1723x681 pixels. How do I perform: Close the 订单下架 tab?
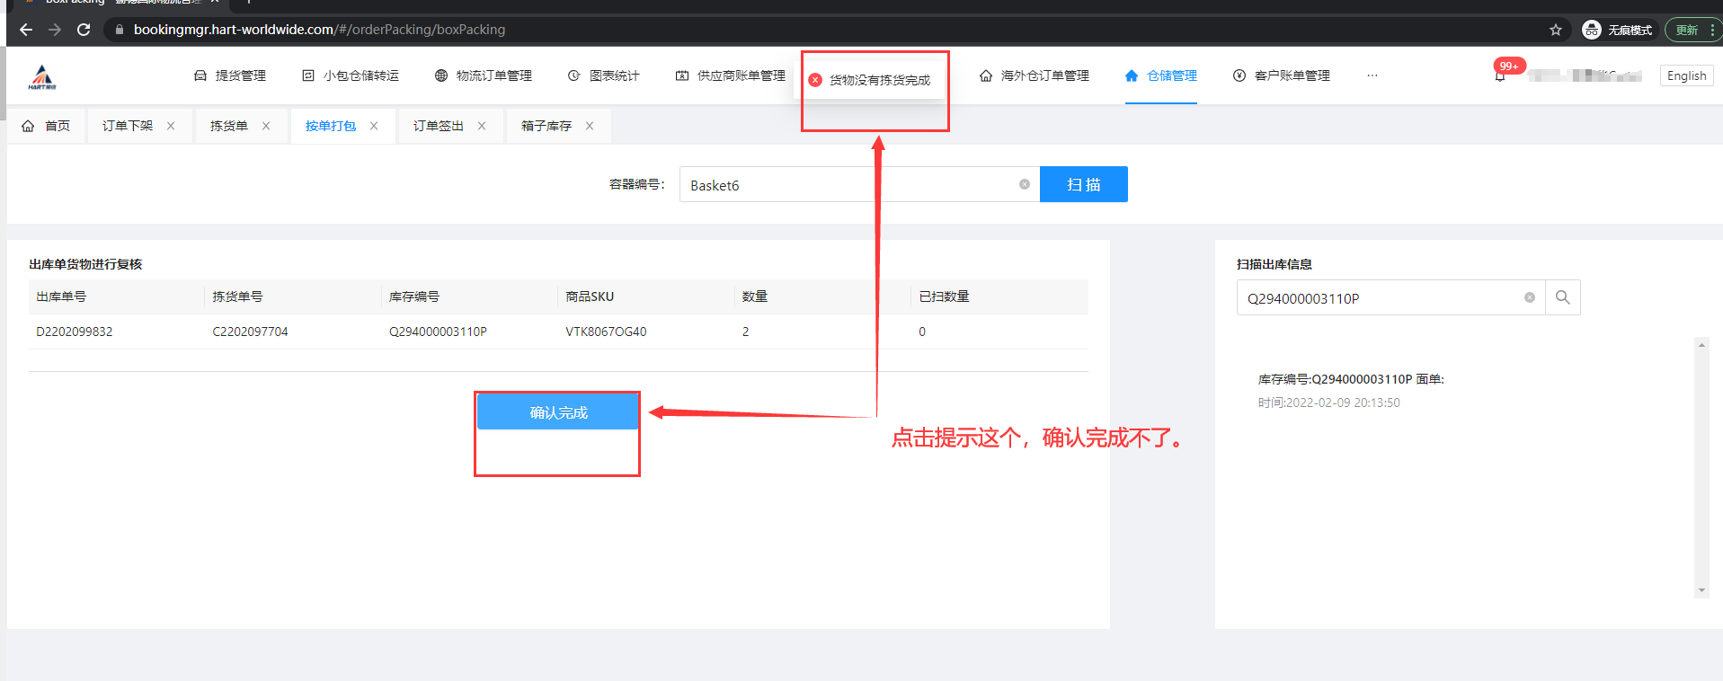tap(171, 126)
